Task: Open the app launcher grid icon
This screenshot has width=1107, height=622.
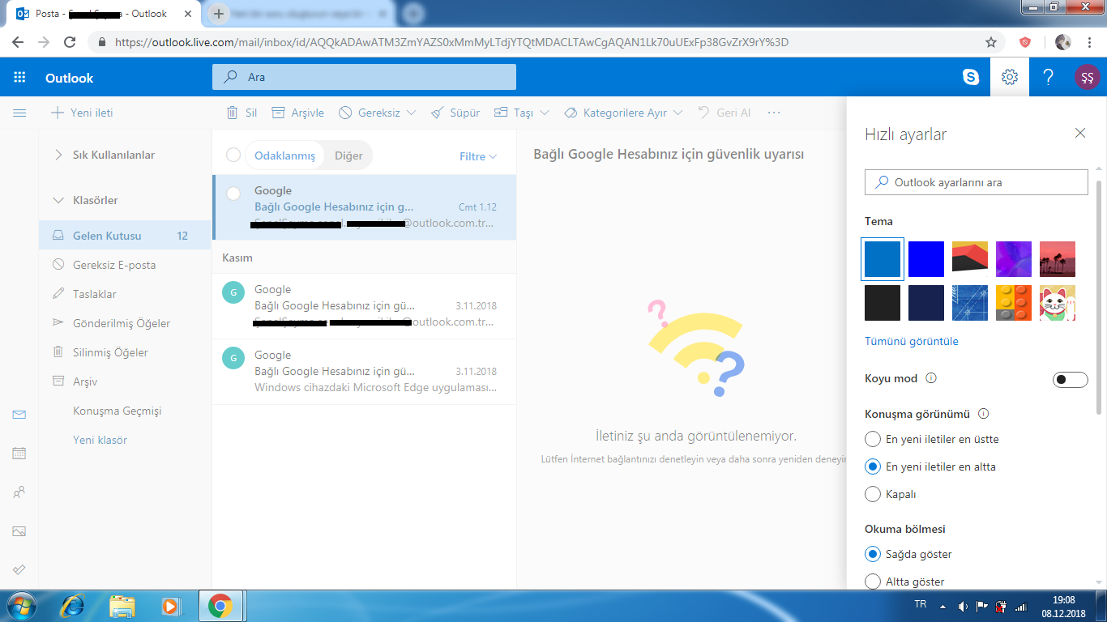Action: pyautogui.click(x=19, y=78)
